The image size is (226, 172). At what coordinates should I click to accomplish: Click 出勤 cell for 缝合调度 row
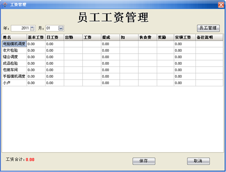click(x=73, y=57)
